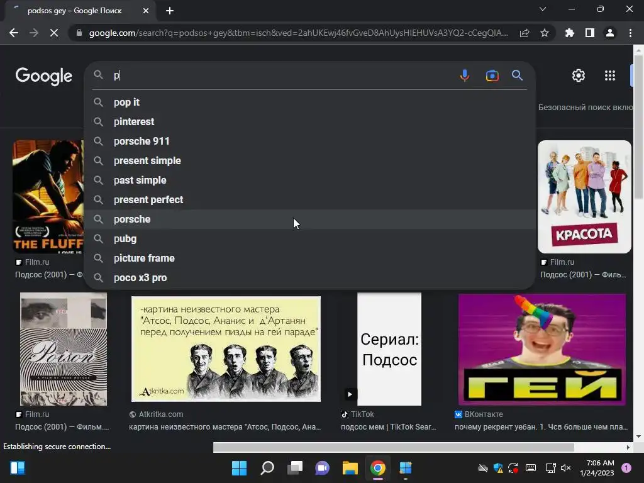Click the ВКонтакте source link
Image resolution: width=644 pixels, height=483 pixels.
point(479,414)
